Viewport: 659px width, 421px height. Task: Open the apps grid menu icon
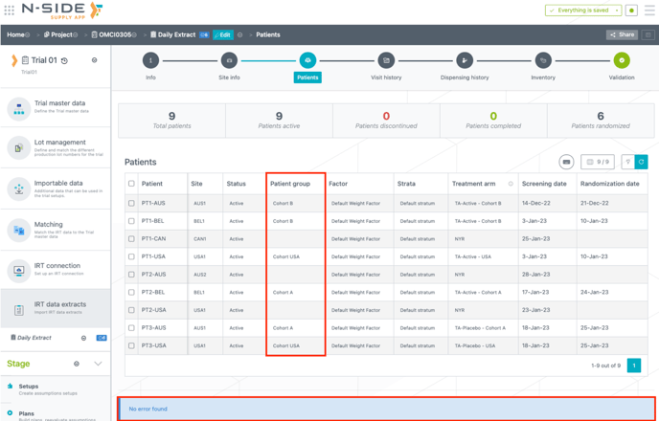point(10,11)
